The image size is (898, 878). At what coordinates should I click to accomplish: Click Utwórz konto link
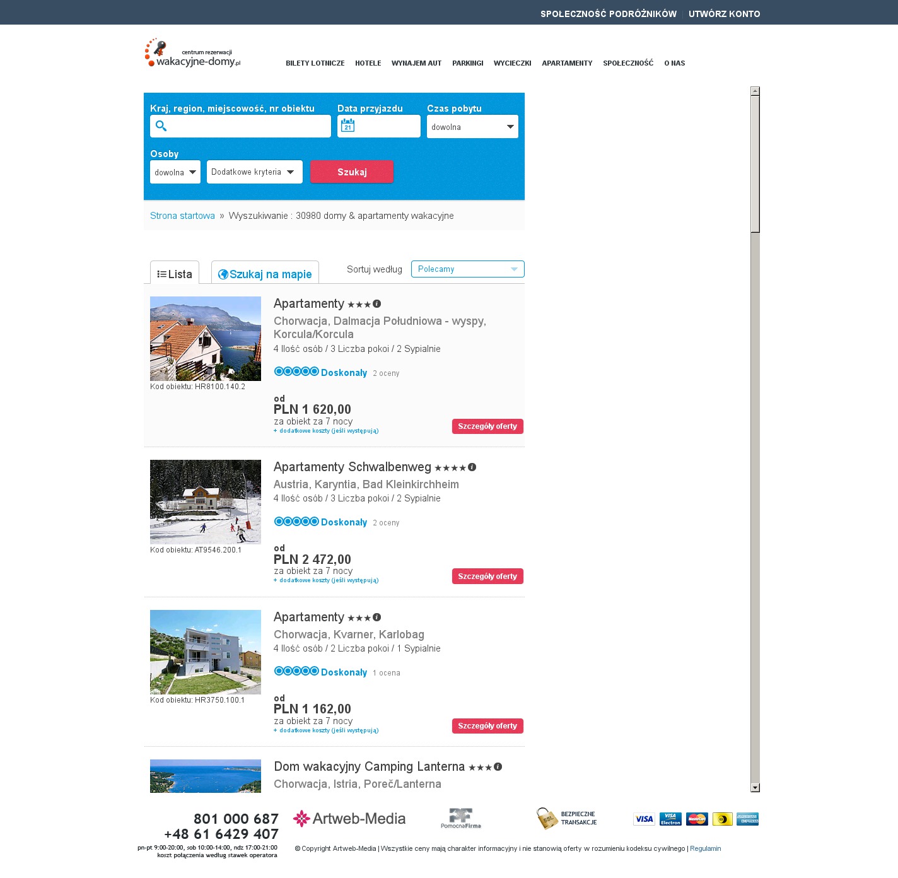click(x=725, y=14)
